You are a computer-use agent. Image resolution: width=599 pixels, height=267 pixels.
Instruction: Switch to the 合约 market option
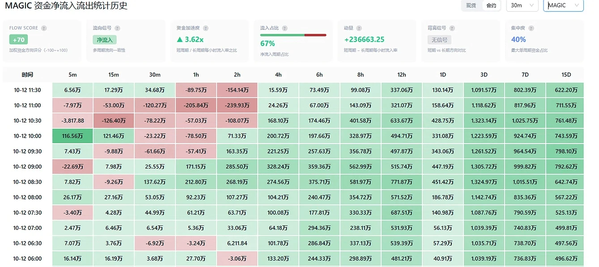point(491,5)
